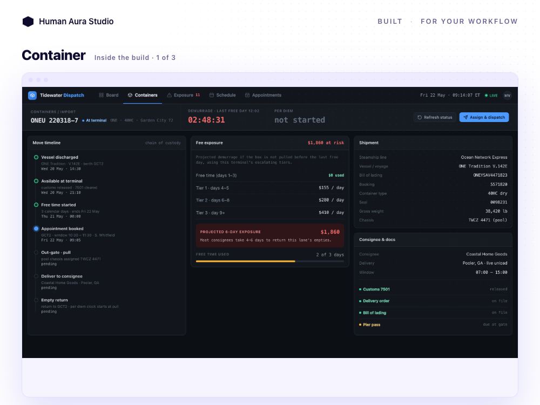Click 'Pooler, GA · live unload' value

tap(485, 263)
